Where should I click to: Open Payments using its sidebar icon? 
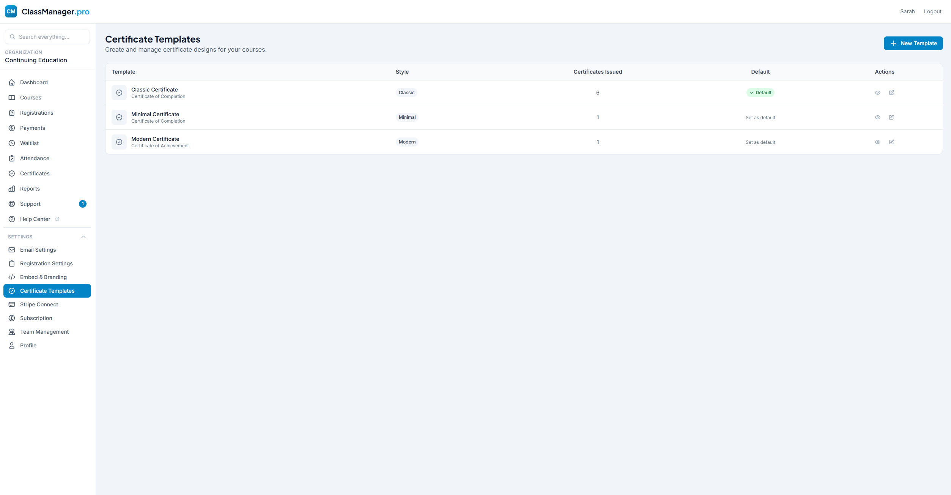tap(12, 128)
